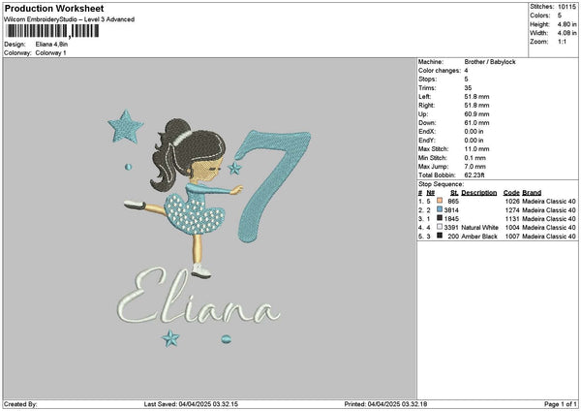The height and width of the screenshot is (411, 581).
Task: Click the Min Stitch value 0.1 mm
Action: (474, 158)
